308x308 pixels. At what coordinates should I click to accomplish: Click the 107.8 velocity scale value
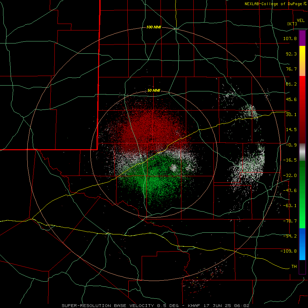(x=290, y=38)
